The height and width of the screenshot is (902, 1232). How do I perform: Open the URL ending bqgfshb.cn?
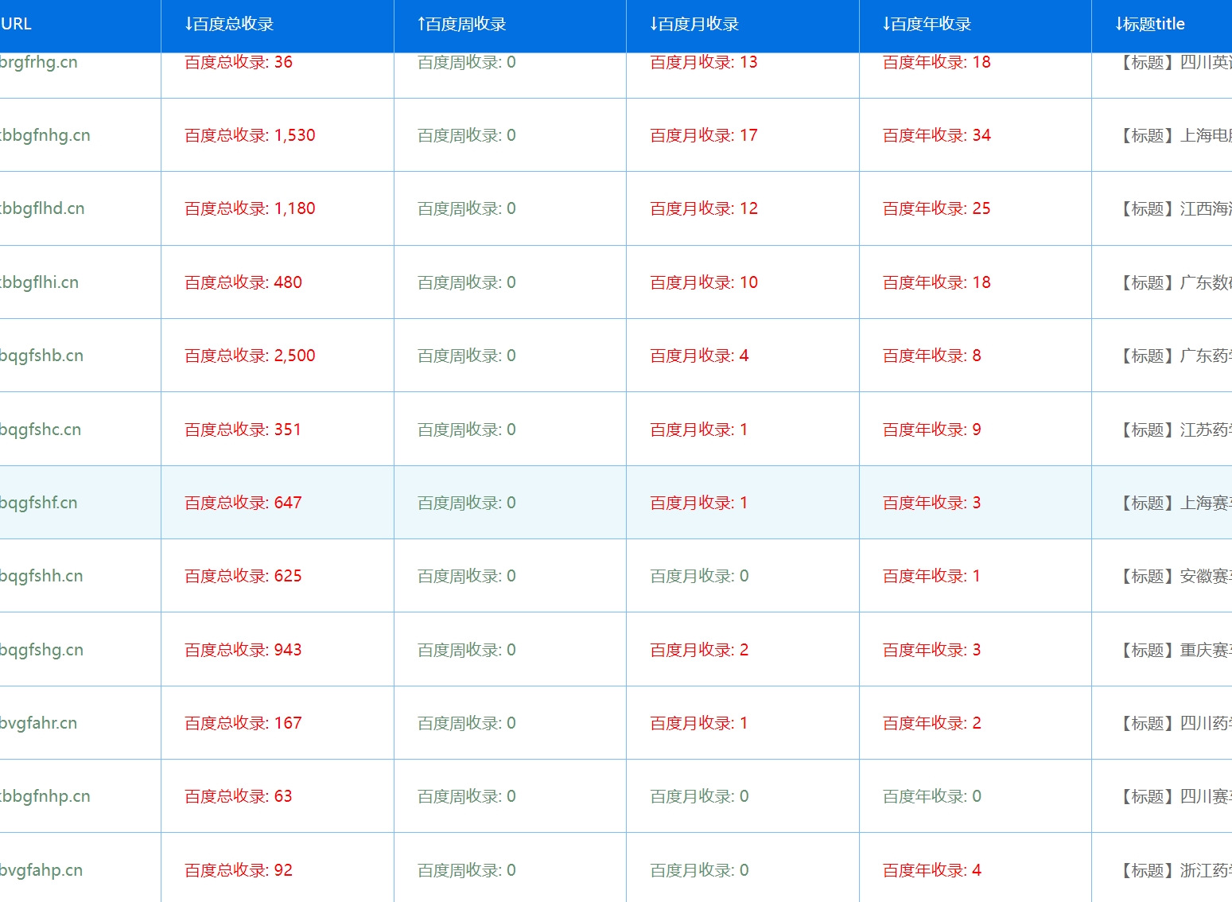coord(41,356)
